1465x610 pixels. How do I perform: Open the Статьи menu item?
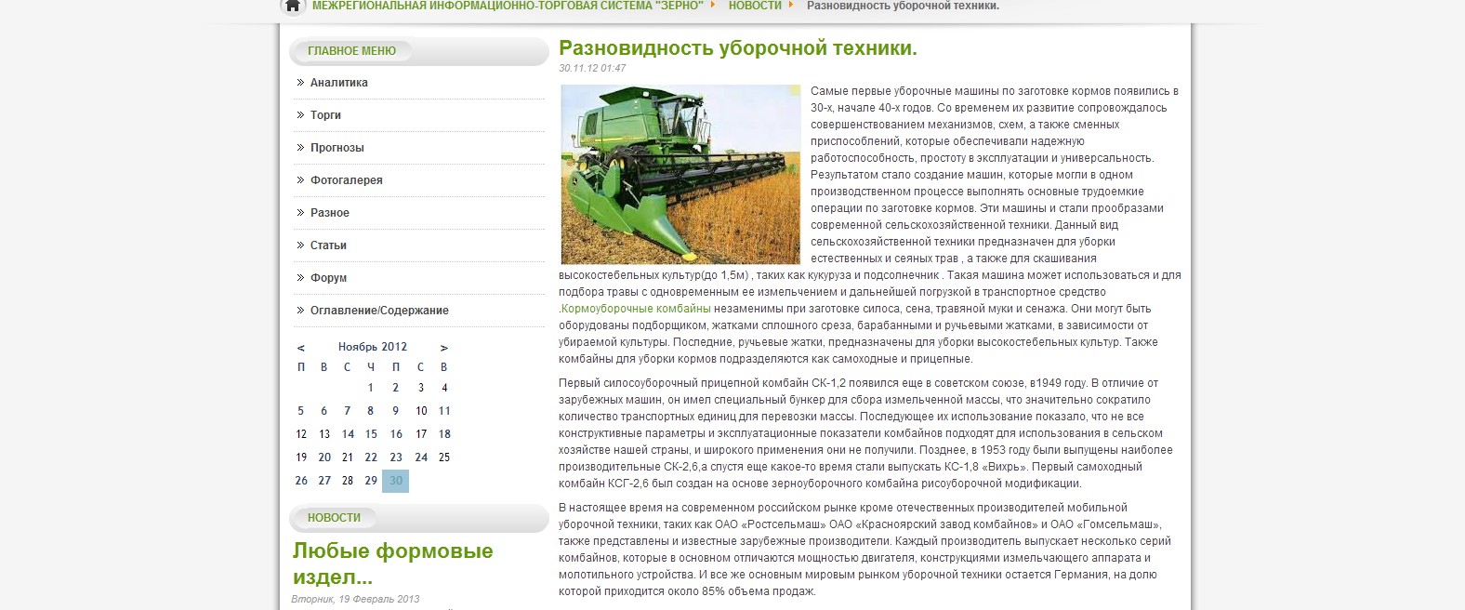pyautogui.click(x=328, y=245)
